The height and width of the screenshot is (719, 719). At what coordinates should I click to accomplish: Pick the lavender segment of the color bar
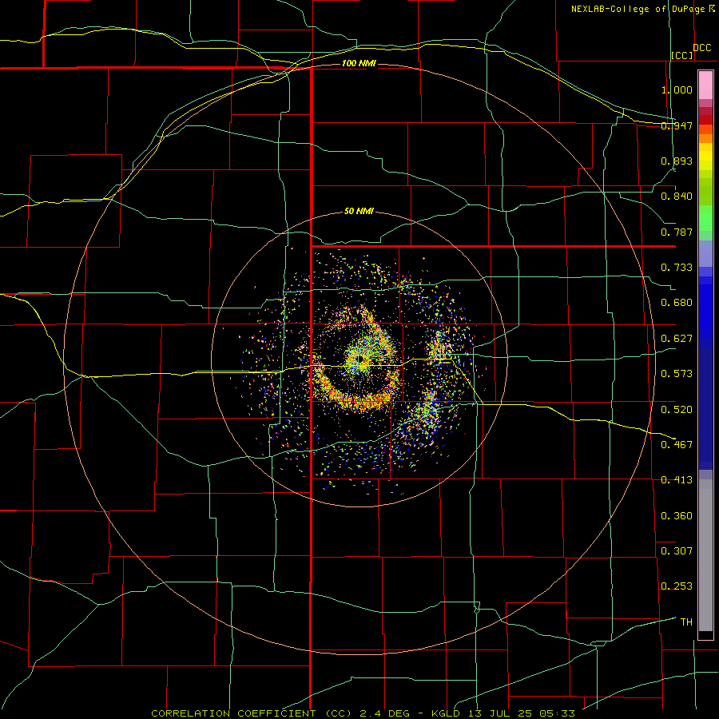[x=705, y=253]
